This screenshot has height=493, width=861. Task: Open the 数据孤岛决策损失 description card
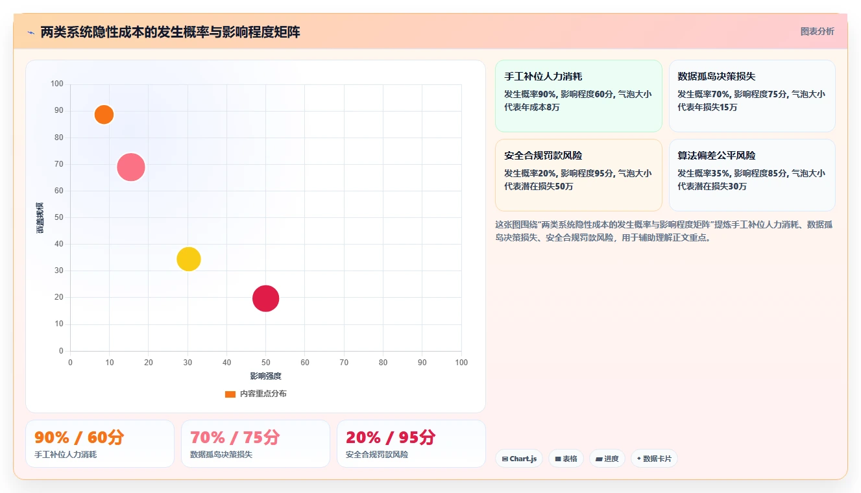[752, 96]
